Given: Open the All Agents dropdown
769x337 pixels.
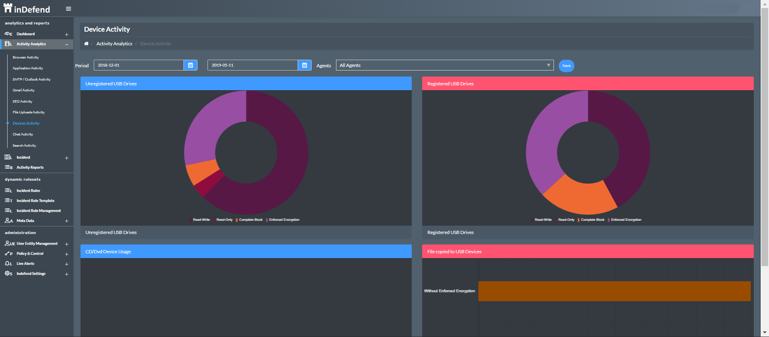Looking at the screenshot, I should pos(445,65).
